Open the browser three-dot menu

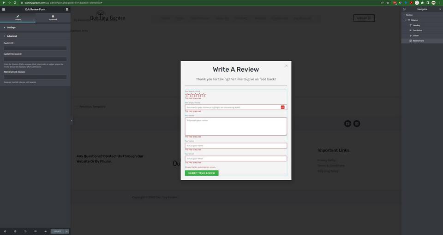pos(439,3)
